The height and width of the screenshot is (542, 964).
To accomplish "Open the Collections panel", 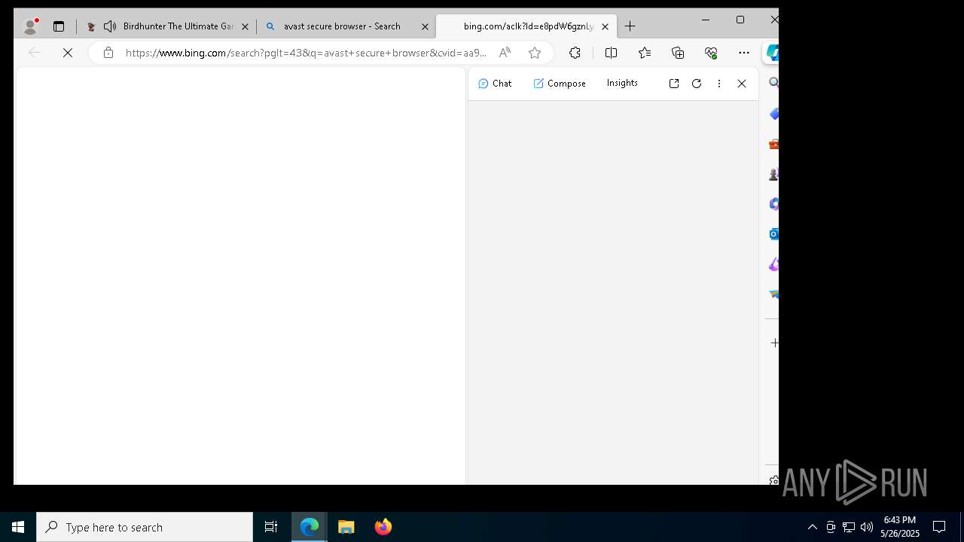I will tap(678, 53).
